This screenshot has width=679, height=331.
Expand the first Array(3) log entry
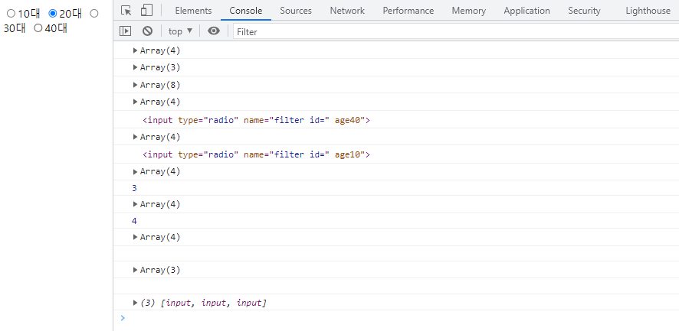pyautogui.click(x=135, y=67)
